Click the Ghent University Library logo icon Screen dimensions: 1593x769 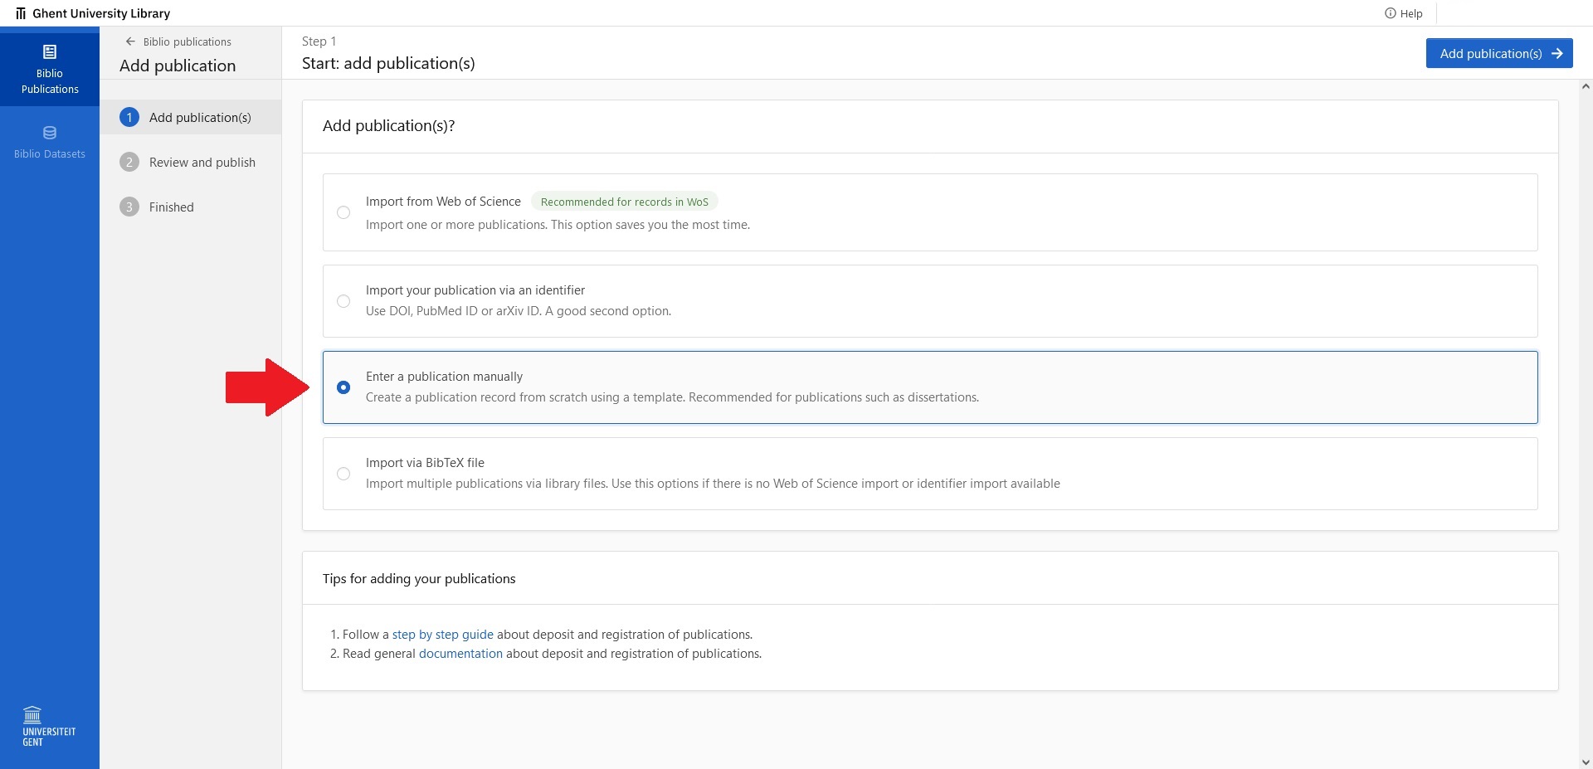coord(21,13)
